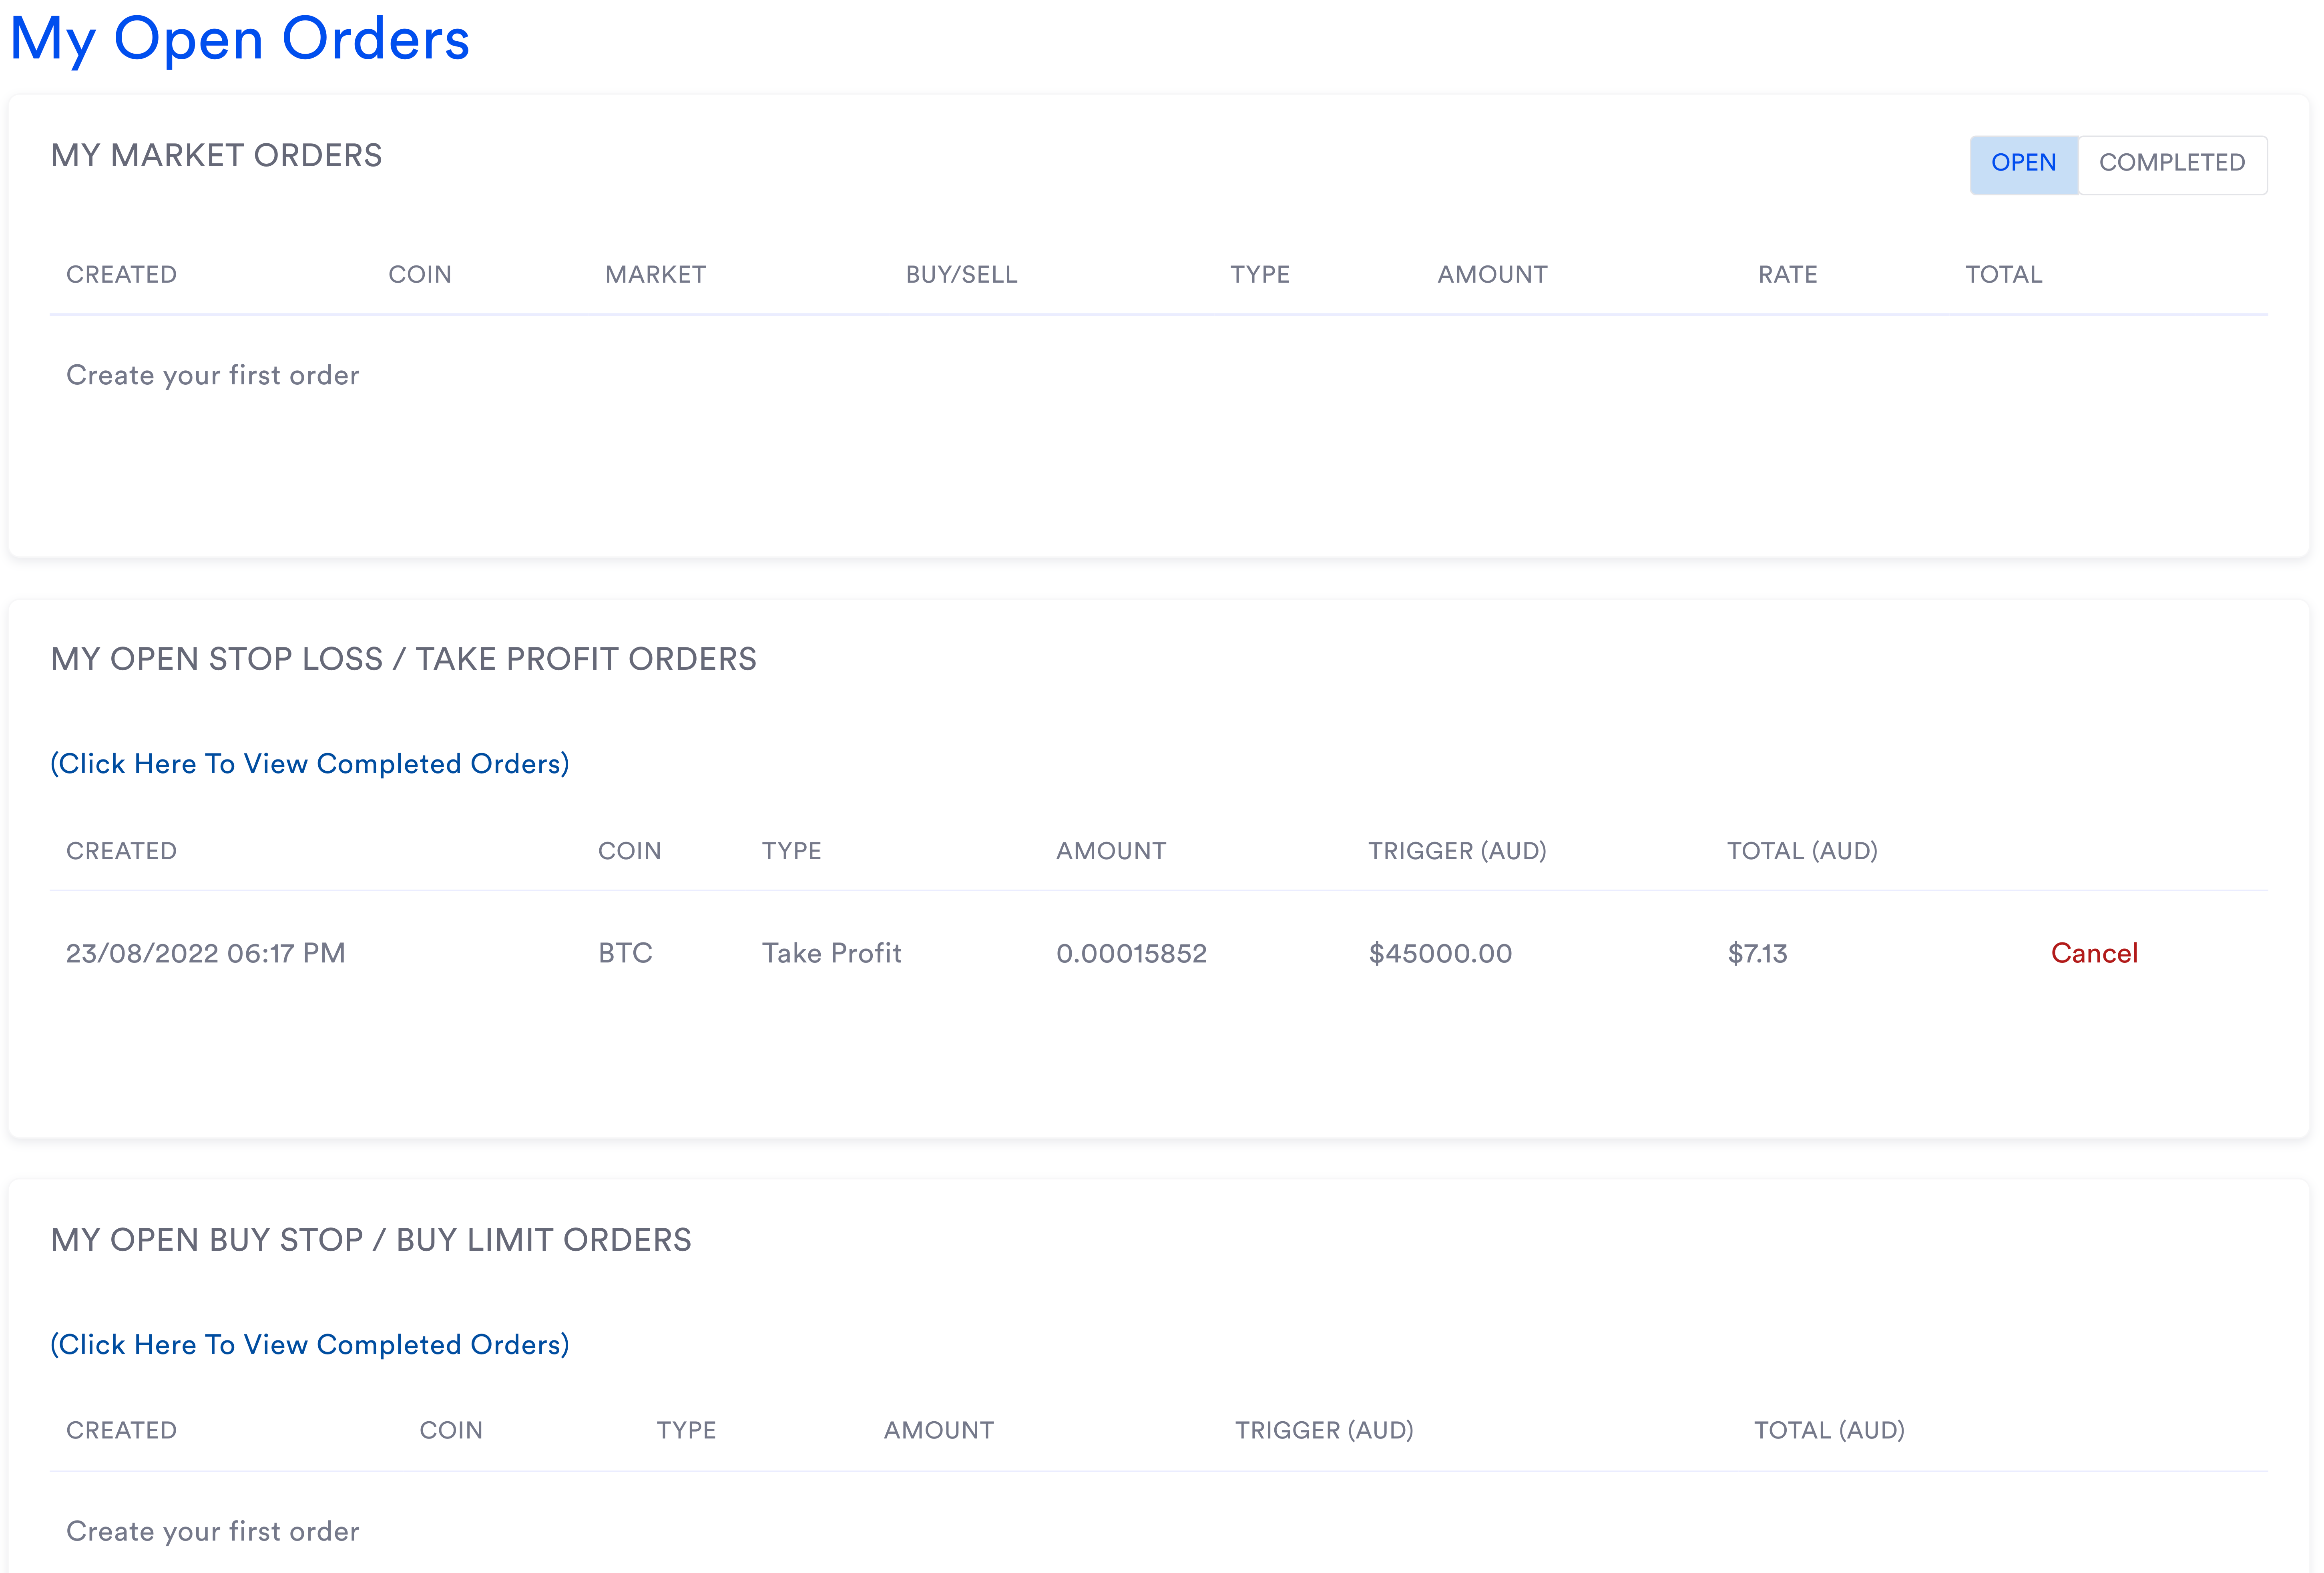Click the 'MY MARKET ORDERS' section title

click(216, 156)
